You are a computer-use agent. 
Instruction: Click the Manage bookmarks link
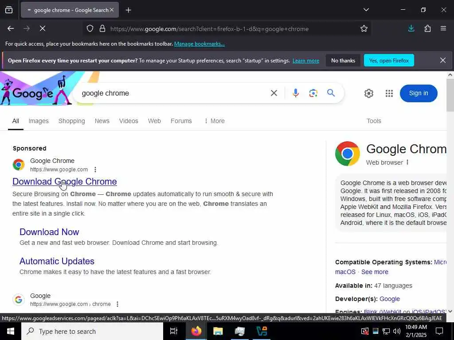click(199, 44)
